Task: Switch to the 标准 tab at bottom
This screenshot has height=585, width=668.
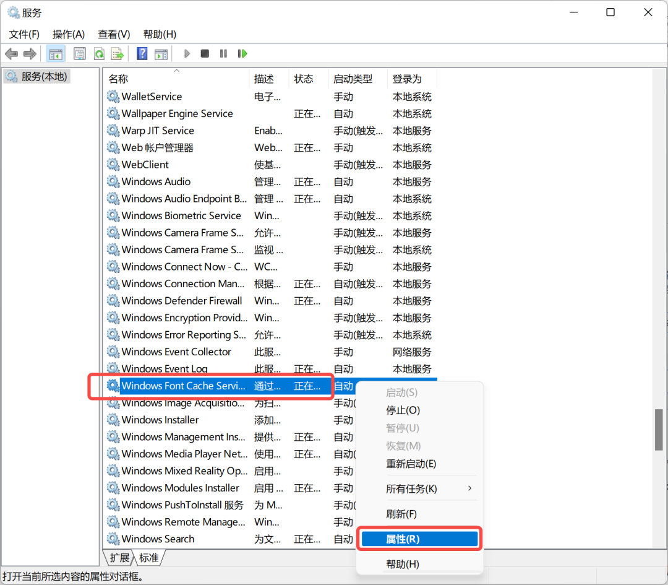Action: pyautogui.click(x=149, y=558)
